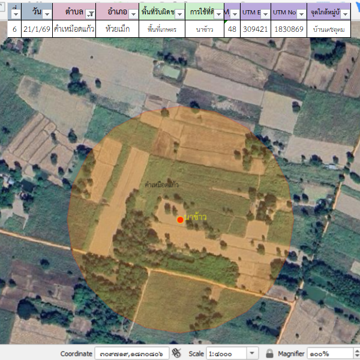Screen dimensions: 360x360
Task: Toggle the scale lock padlock icon
Action: pos(270,353)
